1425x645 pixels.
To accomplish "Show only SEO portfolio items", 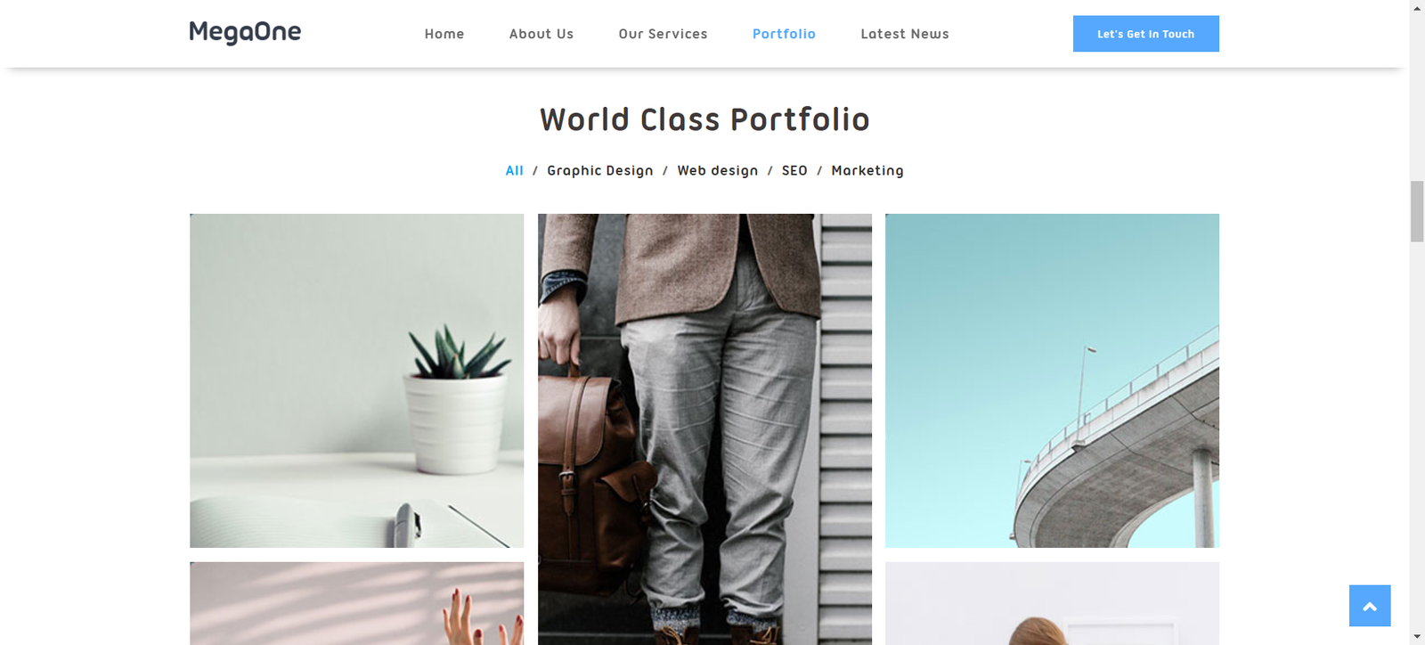I will coord(794,170).
